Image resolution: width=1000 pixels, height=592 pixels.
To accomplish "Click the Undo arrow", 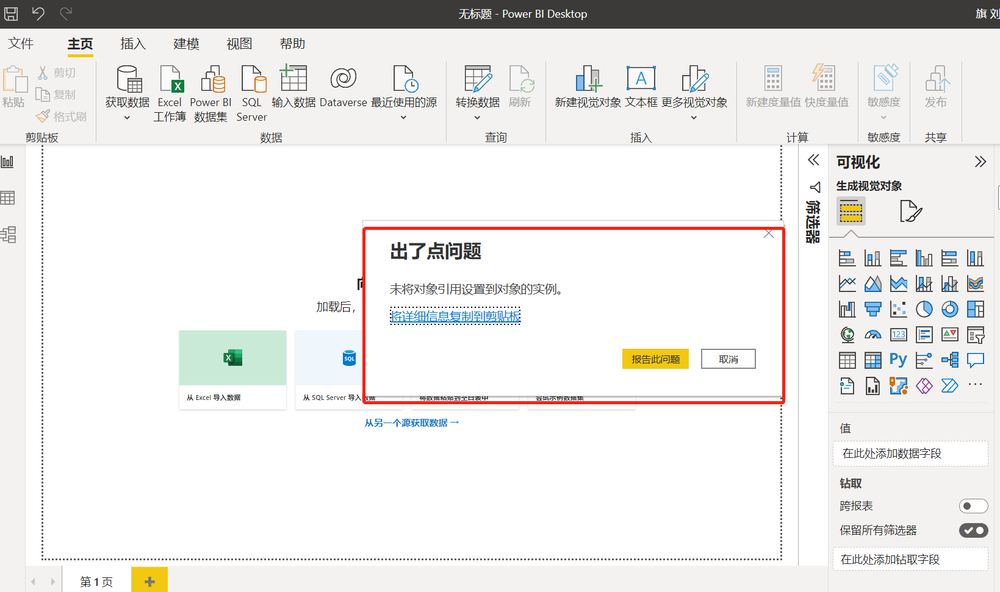I will point(38,13).
